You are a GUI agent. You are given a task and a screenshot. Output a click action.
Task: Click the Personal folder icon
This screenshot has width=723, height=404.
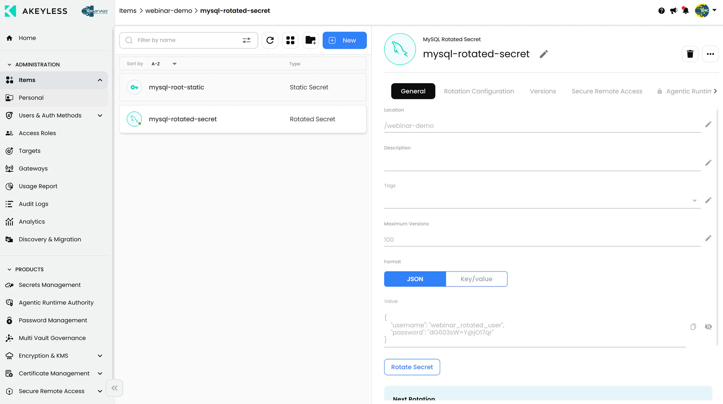[x=9, y=98]
